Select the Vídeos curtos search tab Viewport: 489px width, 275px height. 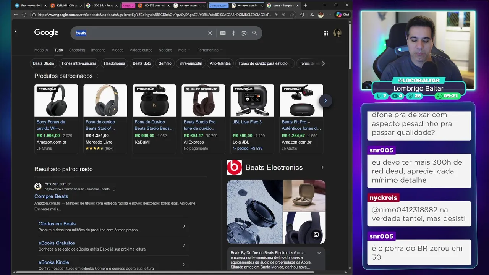[x=141, y=50]
